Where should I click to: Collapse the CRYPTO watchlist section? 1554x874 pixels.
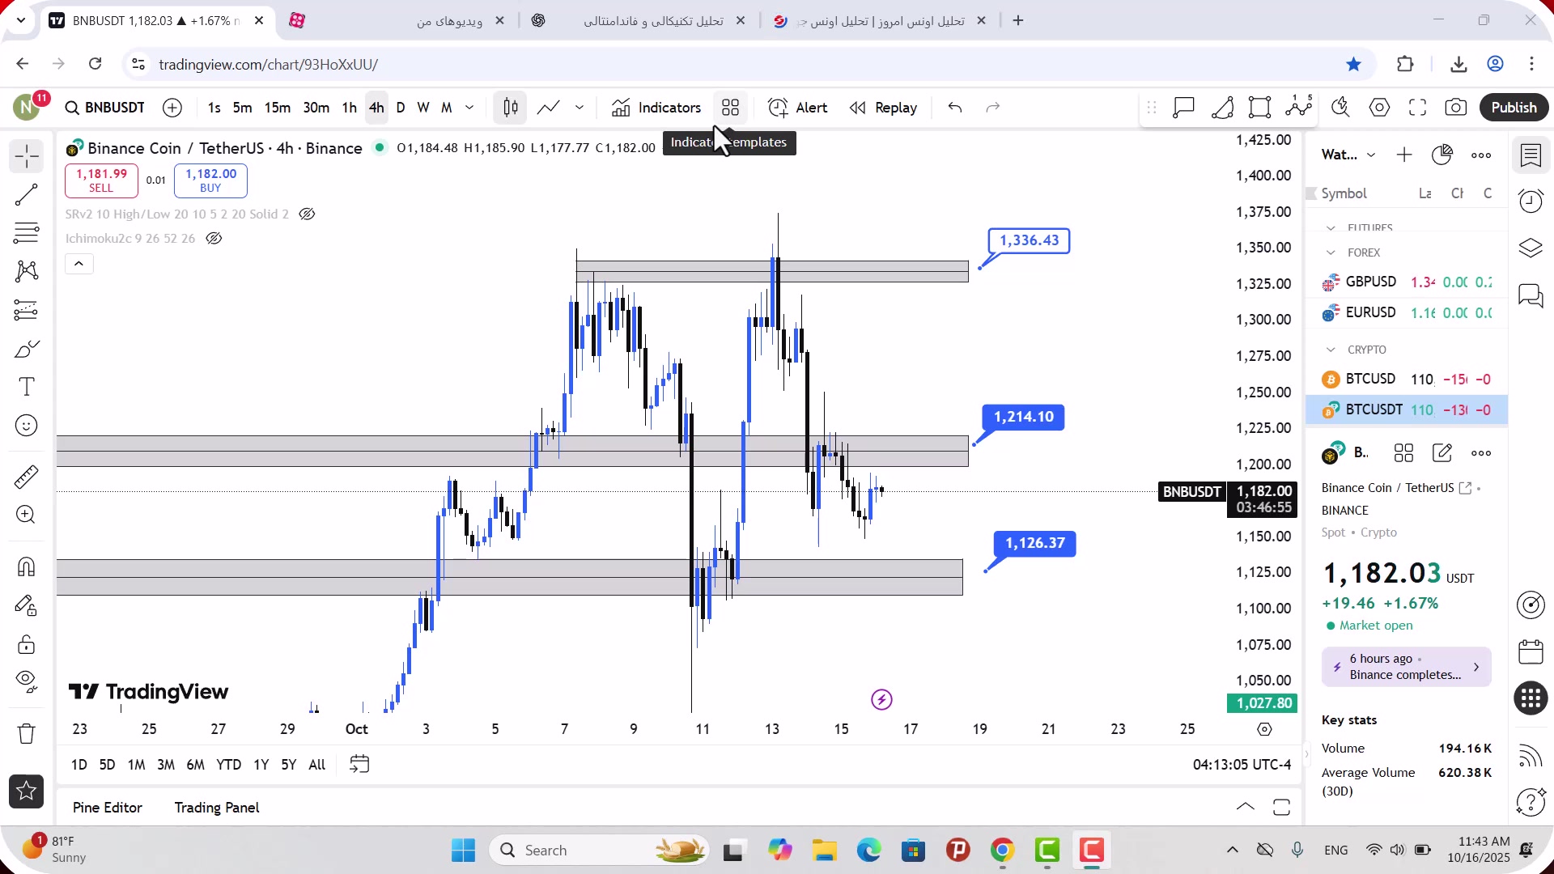pos(1331,350)
